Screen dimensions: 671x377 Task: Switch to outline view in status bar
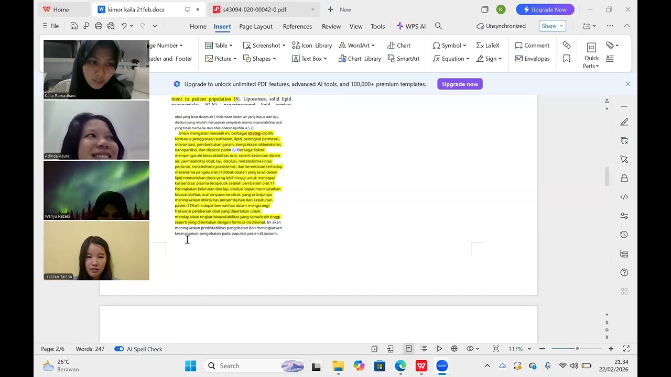coord(424,349)
